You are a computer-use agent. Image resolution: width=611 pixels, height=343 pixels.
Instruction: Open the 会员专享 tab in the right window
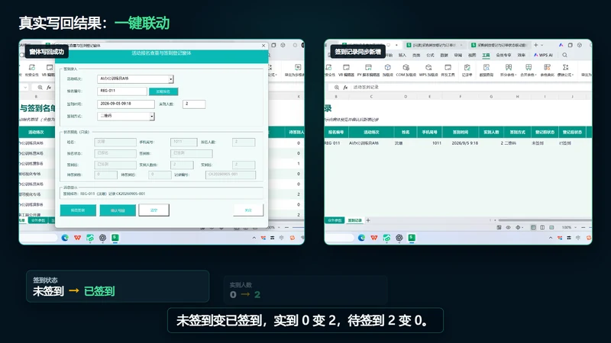503,55
